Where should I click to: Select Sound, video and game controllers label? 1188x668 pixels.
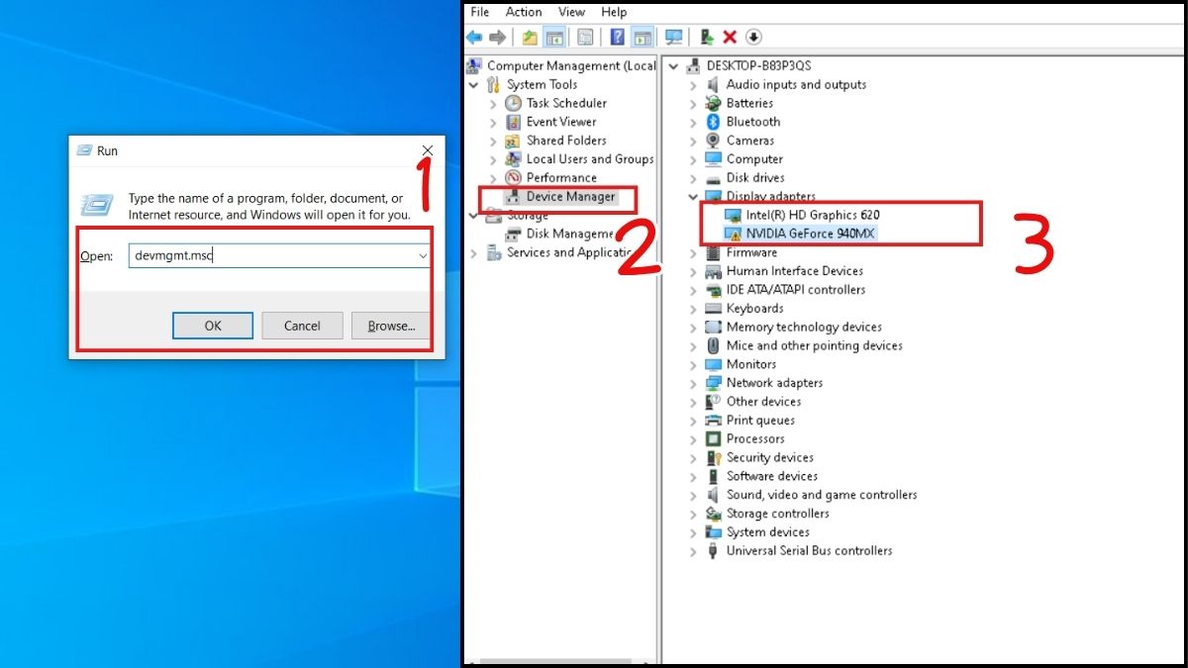point(822,495)
